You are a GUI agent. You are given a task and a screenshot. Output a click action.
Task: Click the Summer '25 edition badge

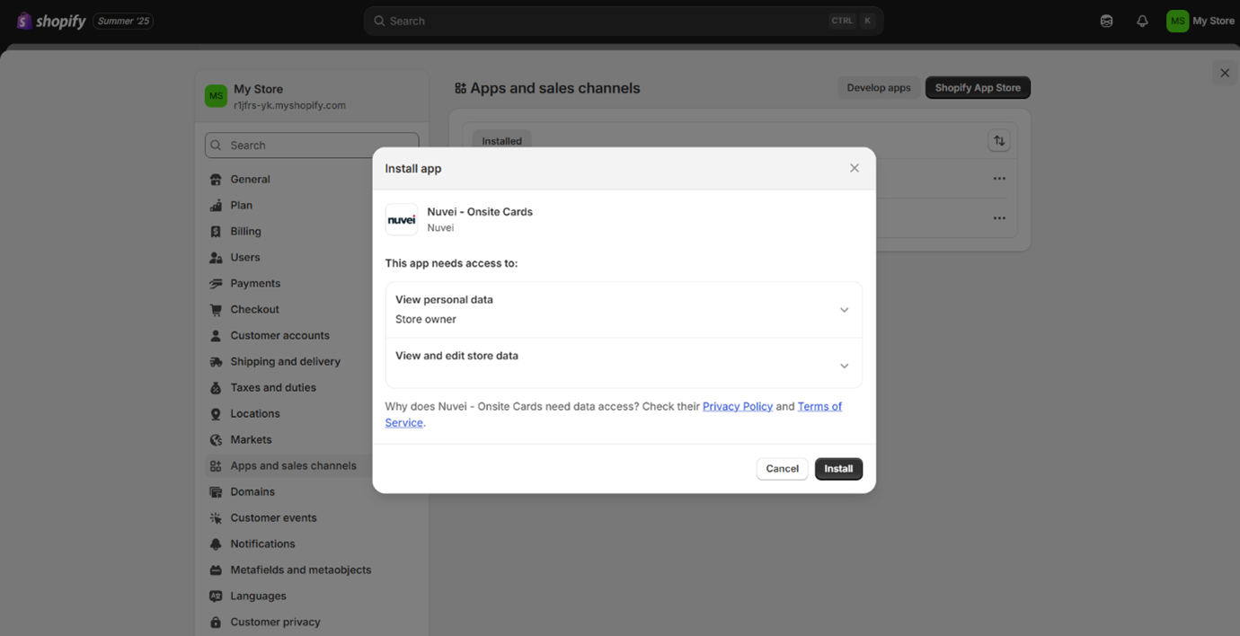[123, 21]
